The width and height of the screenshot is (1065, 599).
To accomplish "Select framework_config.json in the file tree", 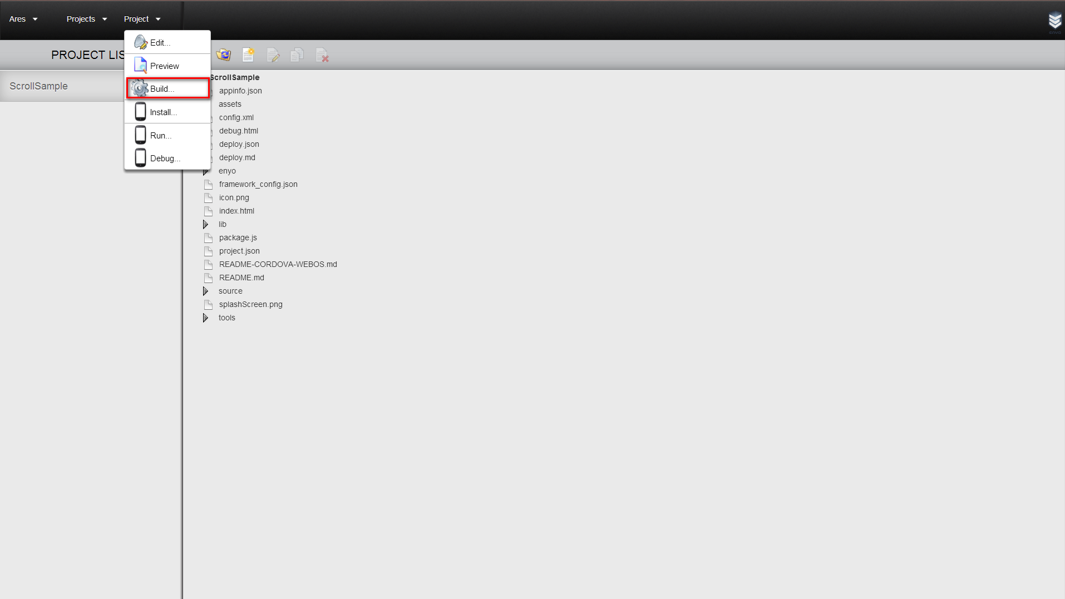I will tap(258, 185).
